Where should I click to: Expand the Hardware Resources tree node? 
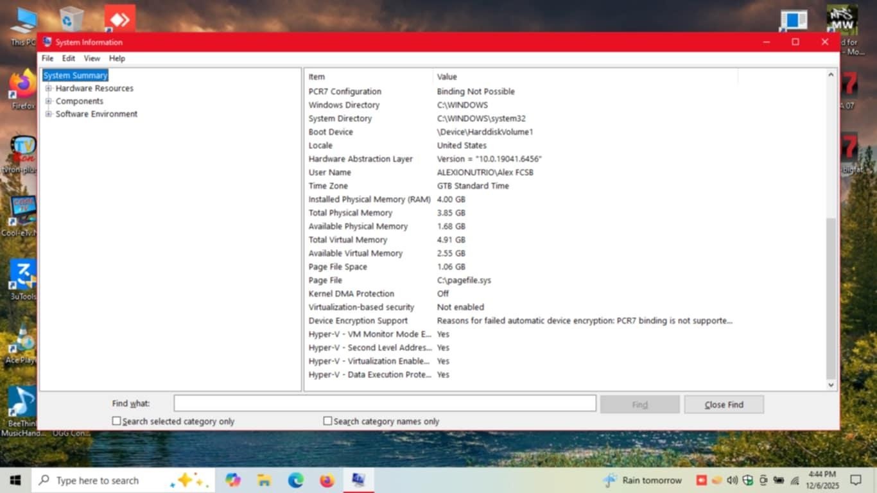[x=48, y=89]
